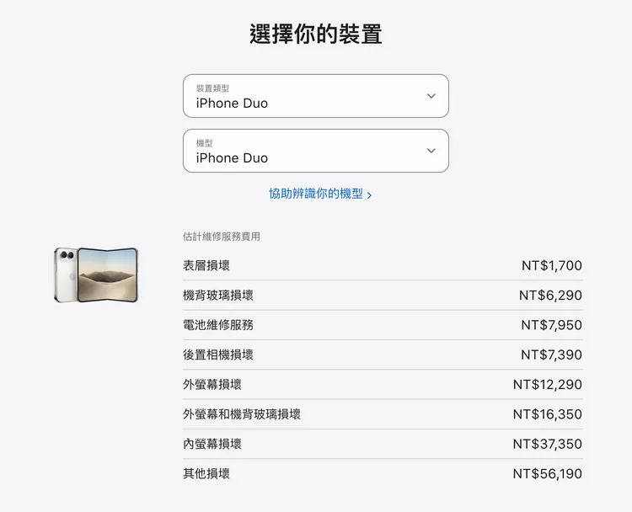Image resolution: width=632 pixels, height=512 pixels.
Task: Click the 估計維修服務費用 label
Action: (222, 237)
